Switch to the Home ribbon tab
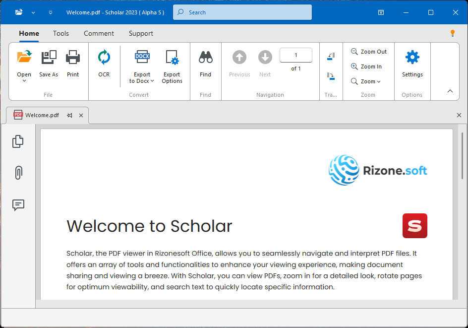 click(x=29, y=33)
